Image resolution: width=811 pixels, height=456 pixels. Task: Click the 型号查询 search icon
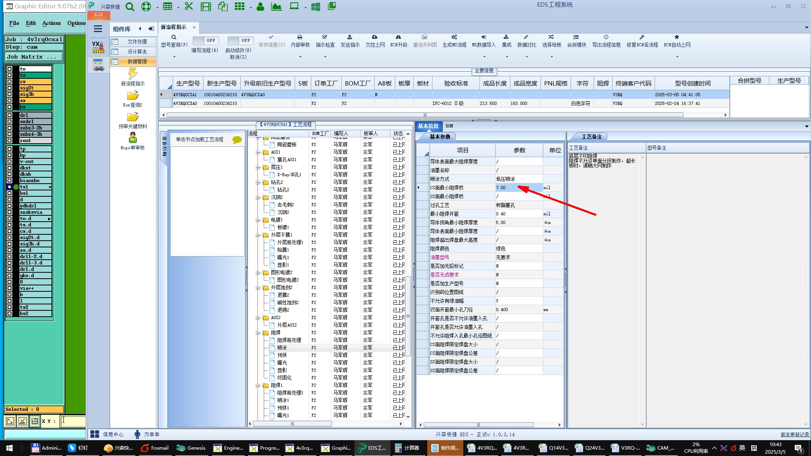173,37
